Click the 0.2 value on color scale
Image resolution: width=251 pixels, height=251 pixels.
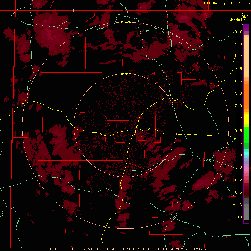[x=238, y=180]
